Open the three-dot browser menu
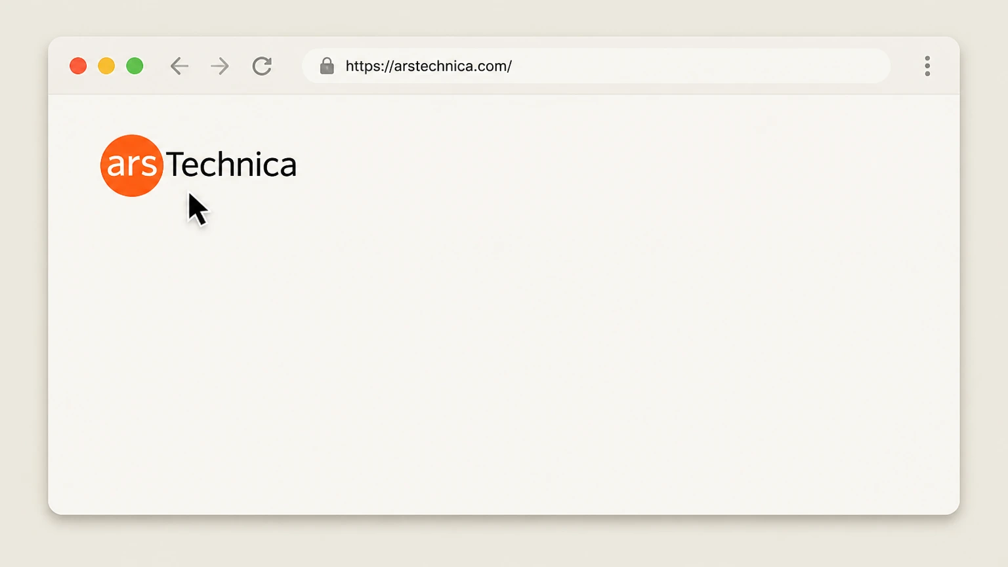This screenshot has height=567, width=1008. pos(927,66)
